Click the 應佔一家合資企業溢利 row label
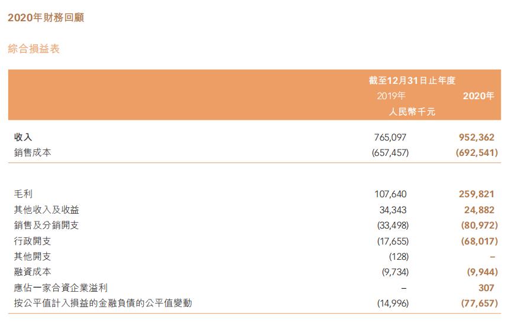This screenshot has width=521, height=326. point(61,288)
